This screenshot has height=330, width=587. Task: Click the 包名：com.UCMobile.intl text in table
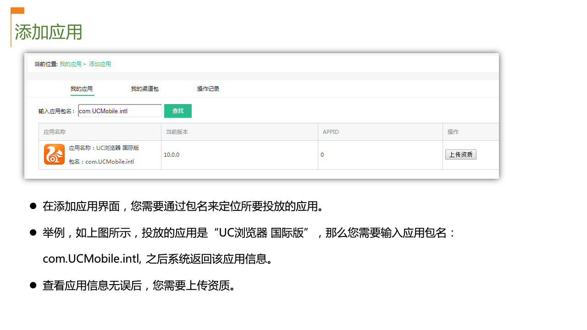click(x=101, y=161)
